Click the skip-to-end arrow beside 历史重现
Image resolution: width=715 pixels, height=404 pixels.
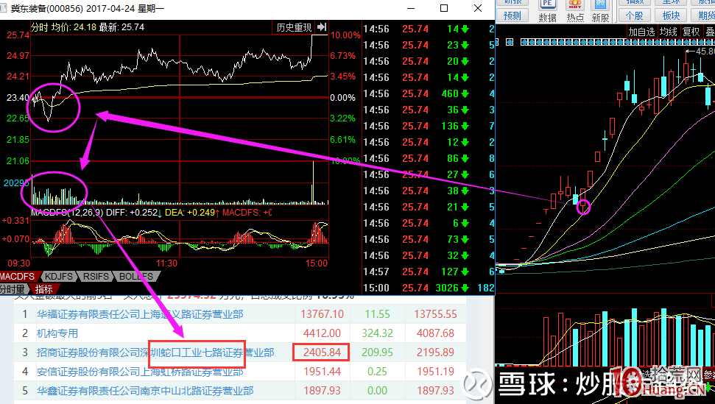pyautogui.click(x=322, y=27)
